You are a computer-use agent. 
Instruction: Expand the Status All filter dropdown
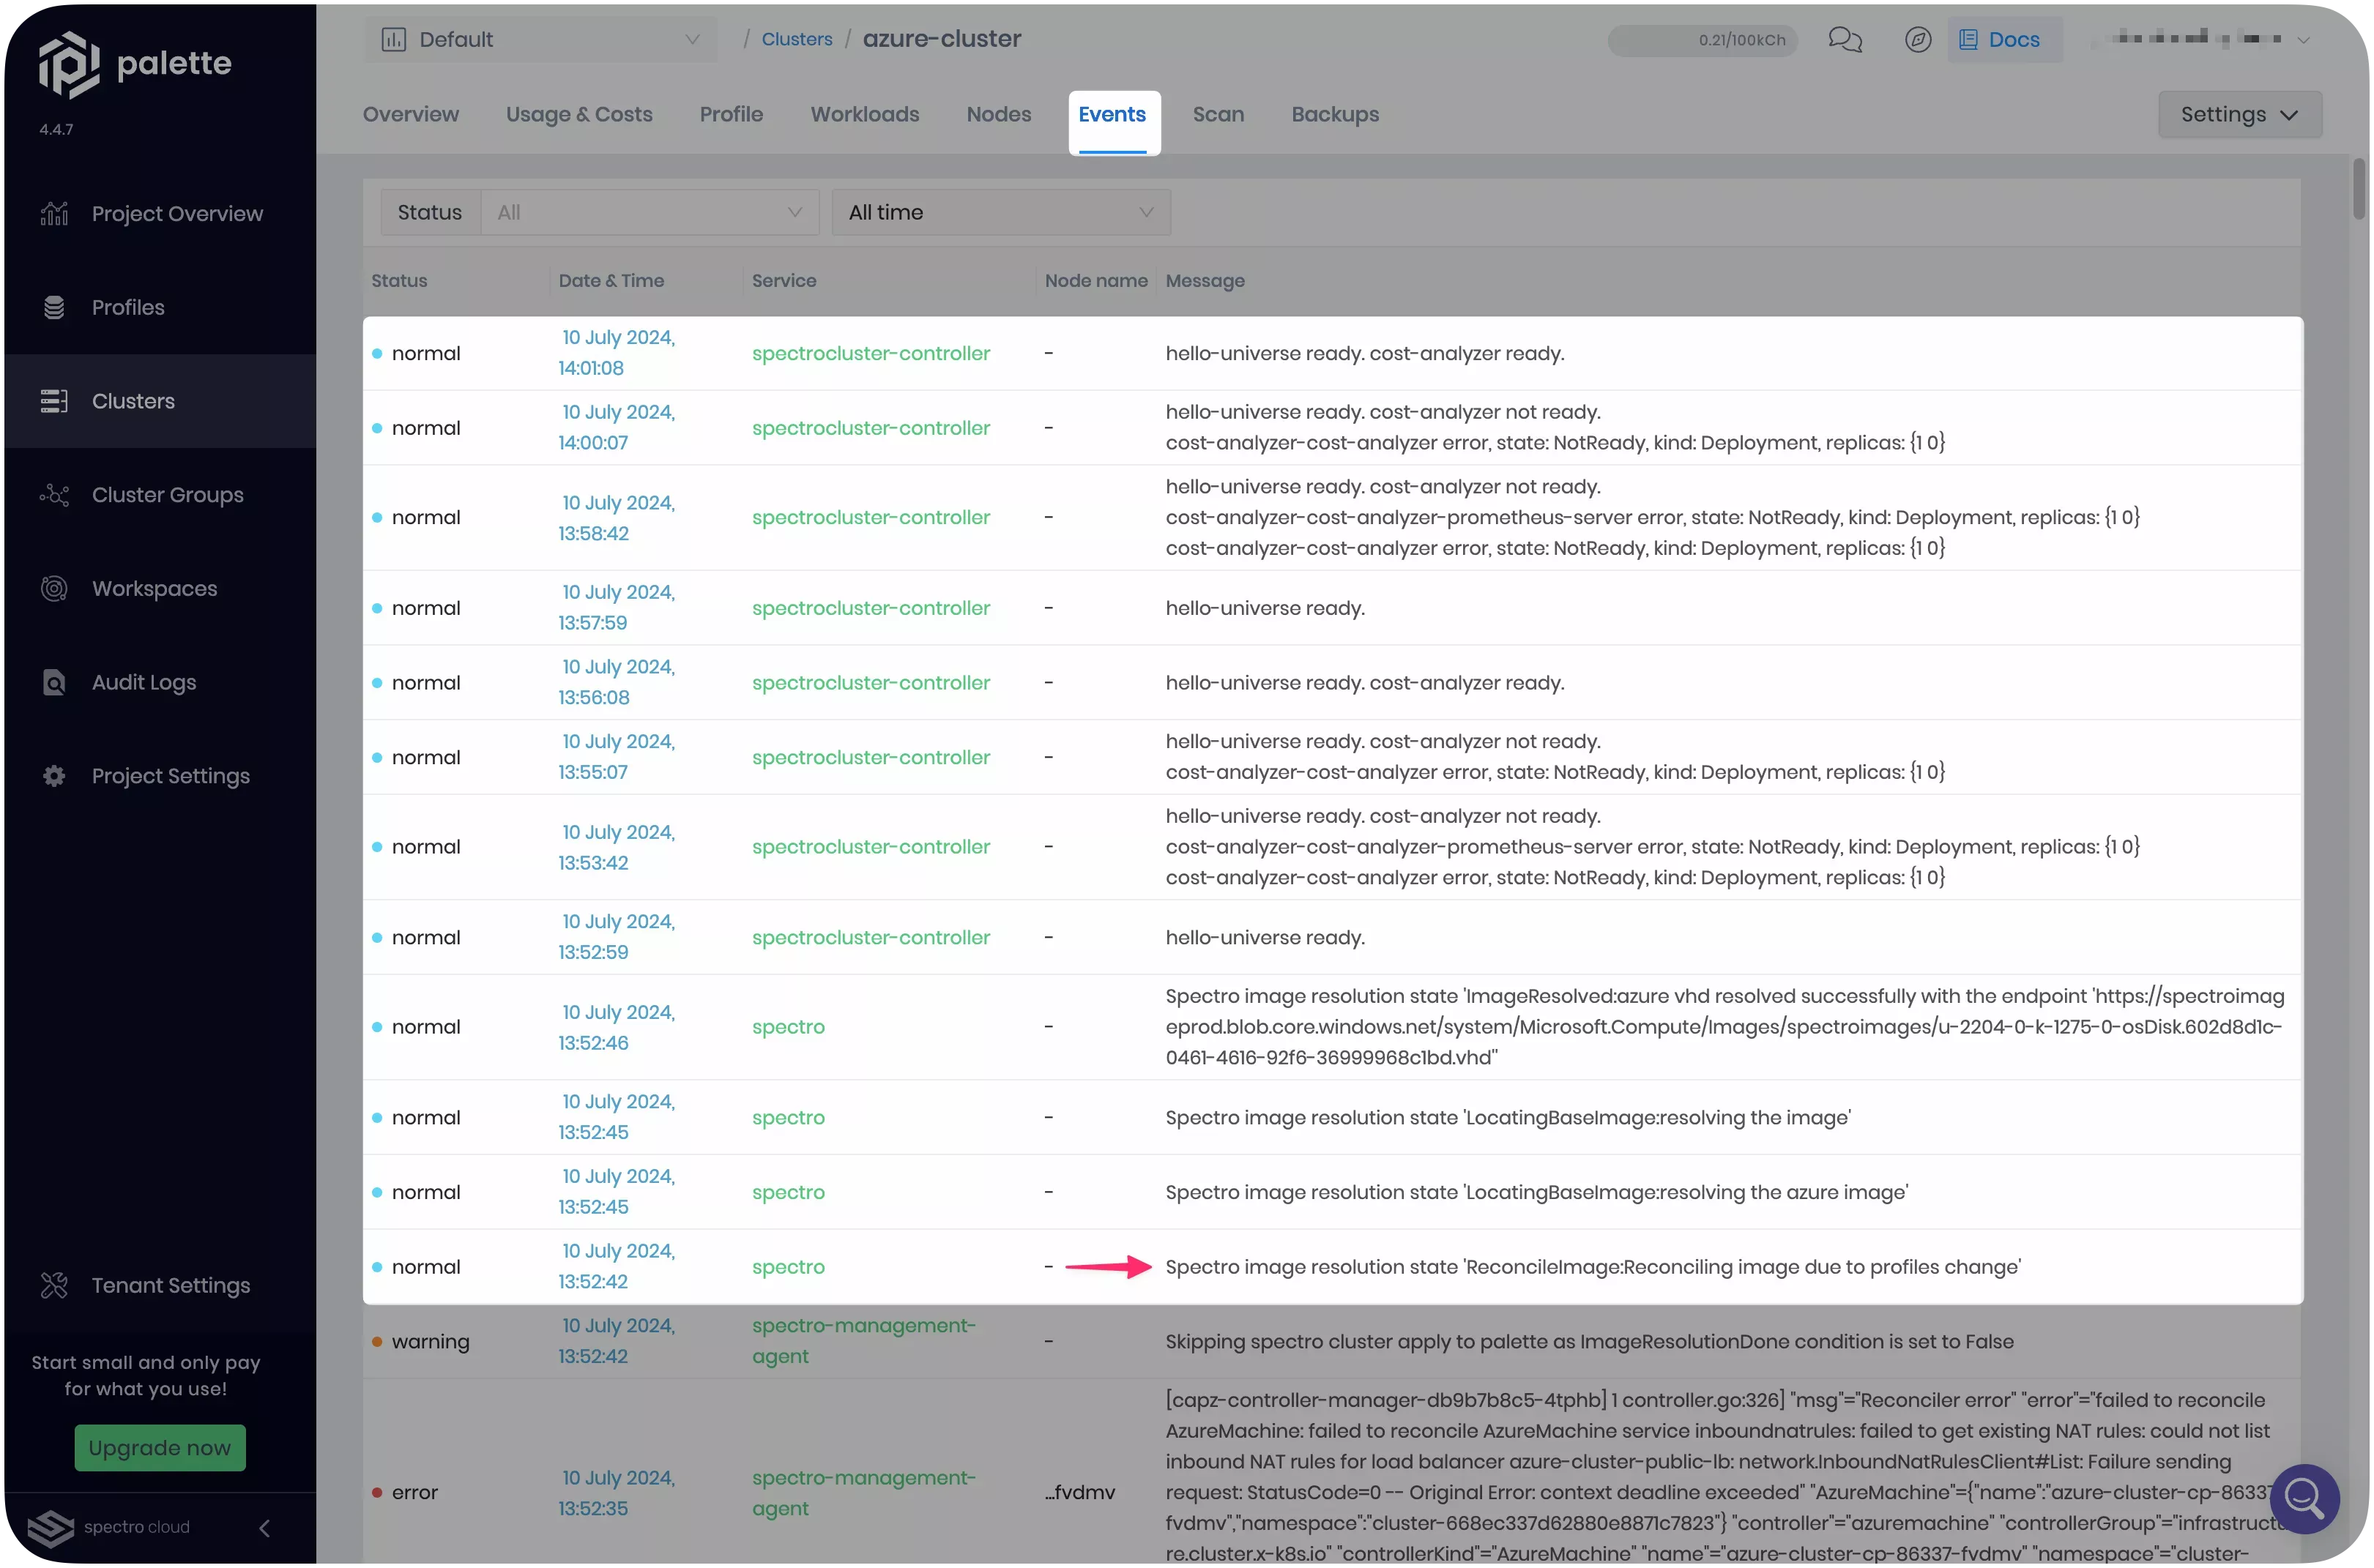point(650,213)
